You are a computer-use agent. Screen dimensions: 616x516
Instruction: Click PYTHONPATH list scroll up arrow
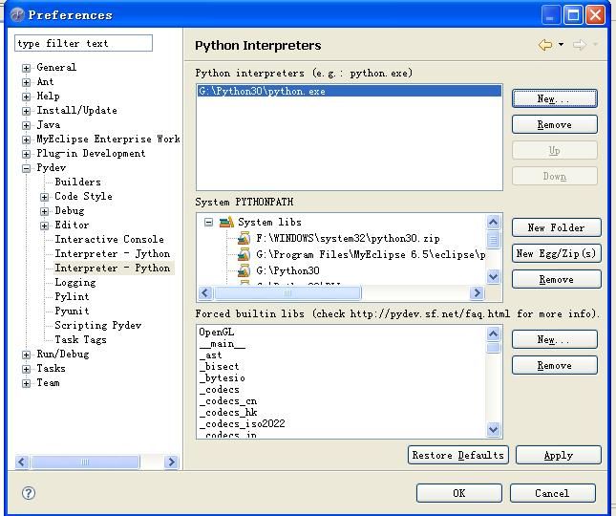(x=493, y=222)
